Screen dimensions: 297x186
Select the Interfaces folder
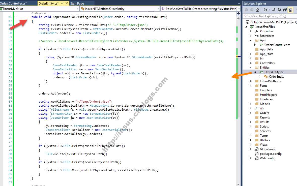[x=266, y=99]
